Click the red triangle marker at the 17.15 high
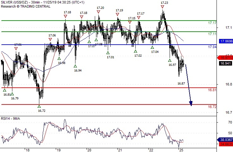Image resolution: width=233 pixels, height=152 pixels. click(130, 22)
